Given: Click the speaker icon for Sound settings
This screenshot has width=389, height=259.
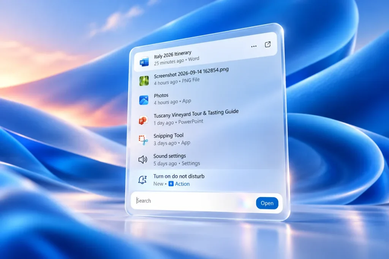Looking at the screenshot, I should [x=143, y=160].
